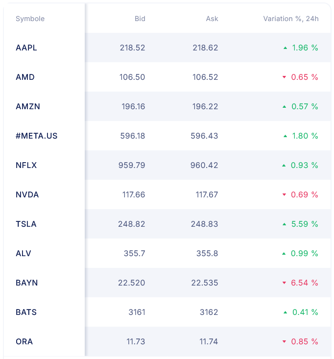Sort by the Bid column header

click(140, 19)
